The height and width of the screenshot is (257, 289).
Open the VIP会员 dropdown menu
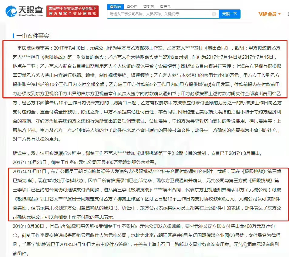coord(270,14)
